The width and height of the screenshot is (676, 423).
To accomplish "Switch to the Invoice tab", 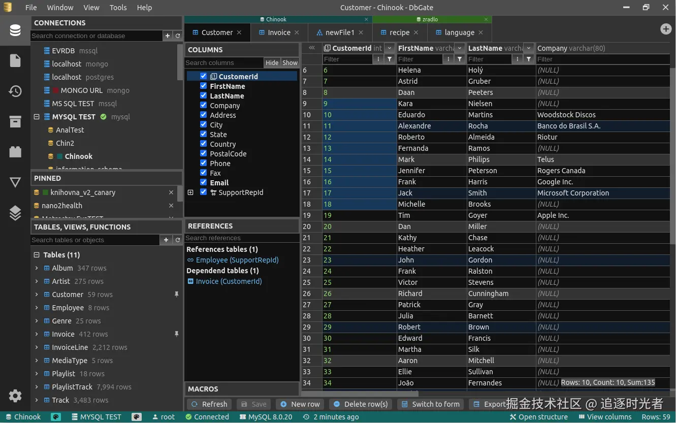I will click(x=279, y=32).
